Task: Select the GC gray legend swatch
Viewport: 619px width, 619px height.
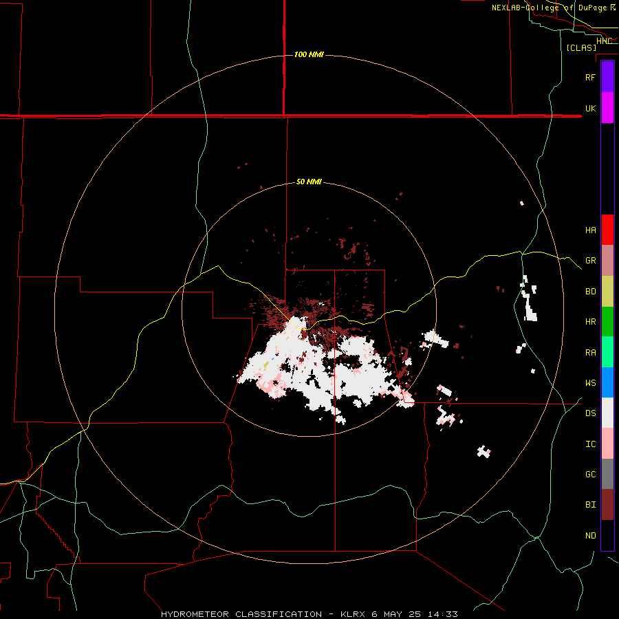Action: click(607, 474)
